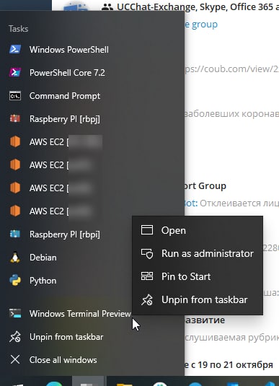Click the Pin to Start tiles icon
Image resolution: width=279 pixels, height=386 pixels.
tap(147, 276)
